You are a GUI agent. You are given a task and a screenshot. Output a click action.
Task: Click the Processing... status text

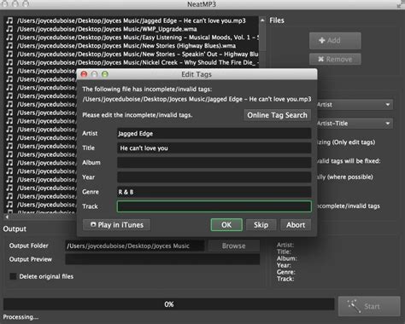click(x=21, y=317)
